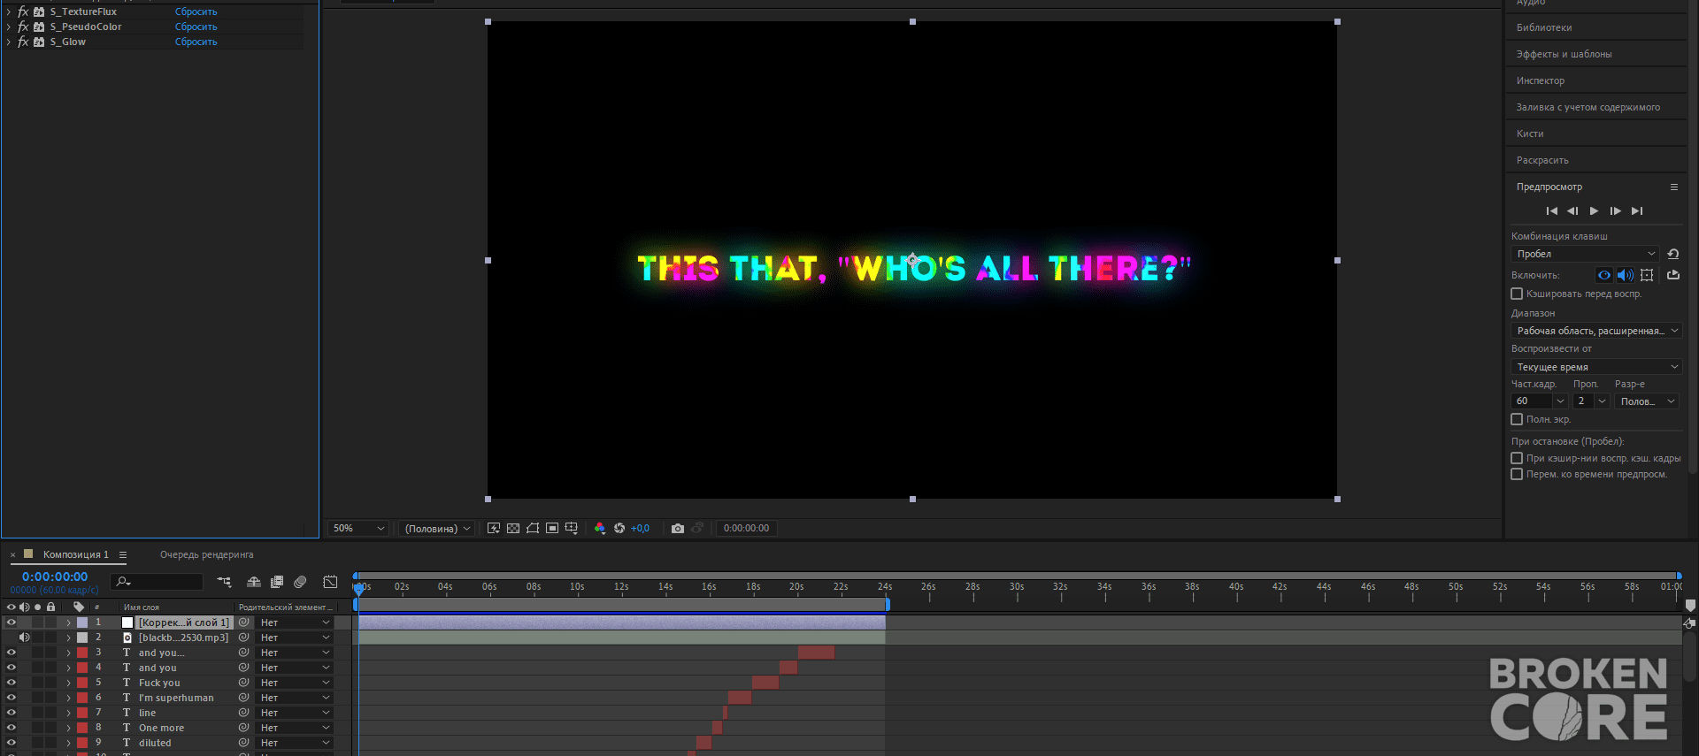The width and height of the screenshot is (1699, 756).
Task: Start playback with the play button
Action: (1594, 210)
